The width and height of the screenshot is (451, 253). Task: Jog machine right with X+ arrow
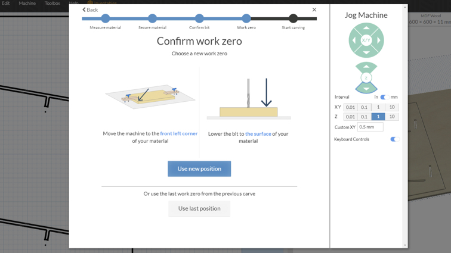pos(379,40)
